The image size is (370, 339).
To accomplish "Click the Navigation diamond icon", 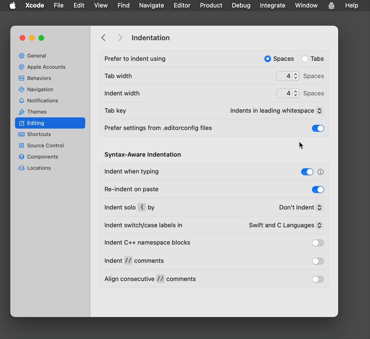I will [x=22, y=89].
